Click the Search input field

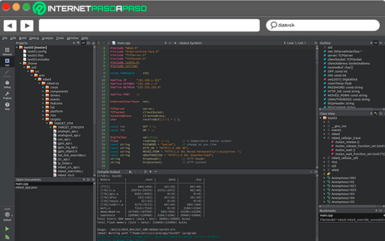321,25
